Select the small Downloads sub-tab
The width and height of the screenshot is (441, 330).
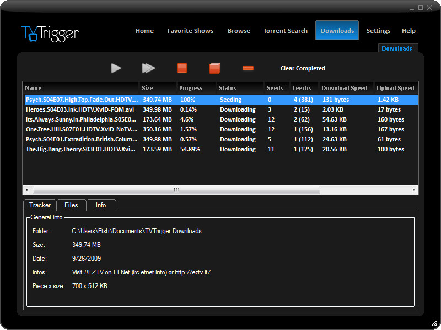(x=397, y=48)
